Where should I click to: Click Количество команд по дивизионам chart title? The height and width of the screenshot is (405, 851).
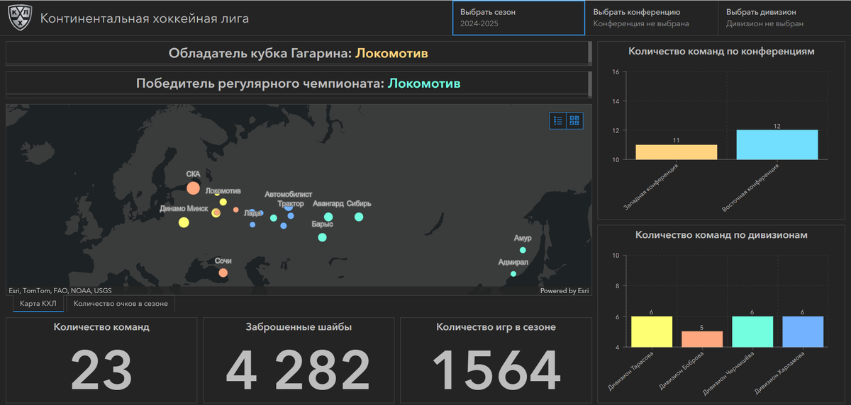(722, 234)
